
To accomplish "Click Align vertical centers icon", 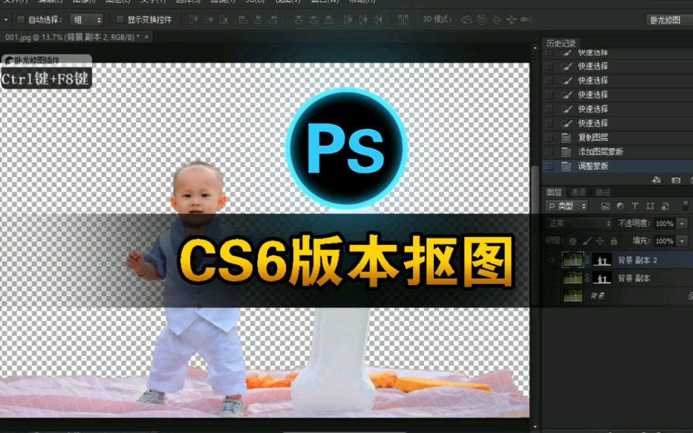I will coord(209,19).
